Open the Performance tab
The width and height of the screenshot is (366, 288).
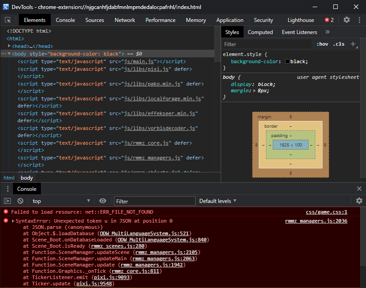tap(161, 20)
